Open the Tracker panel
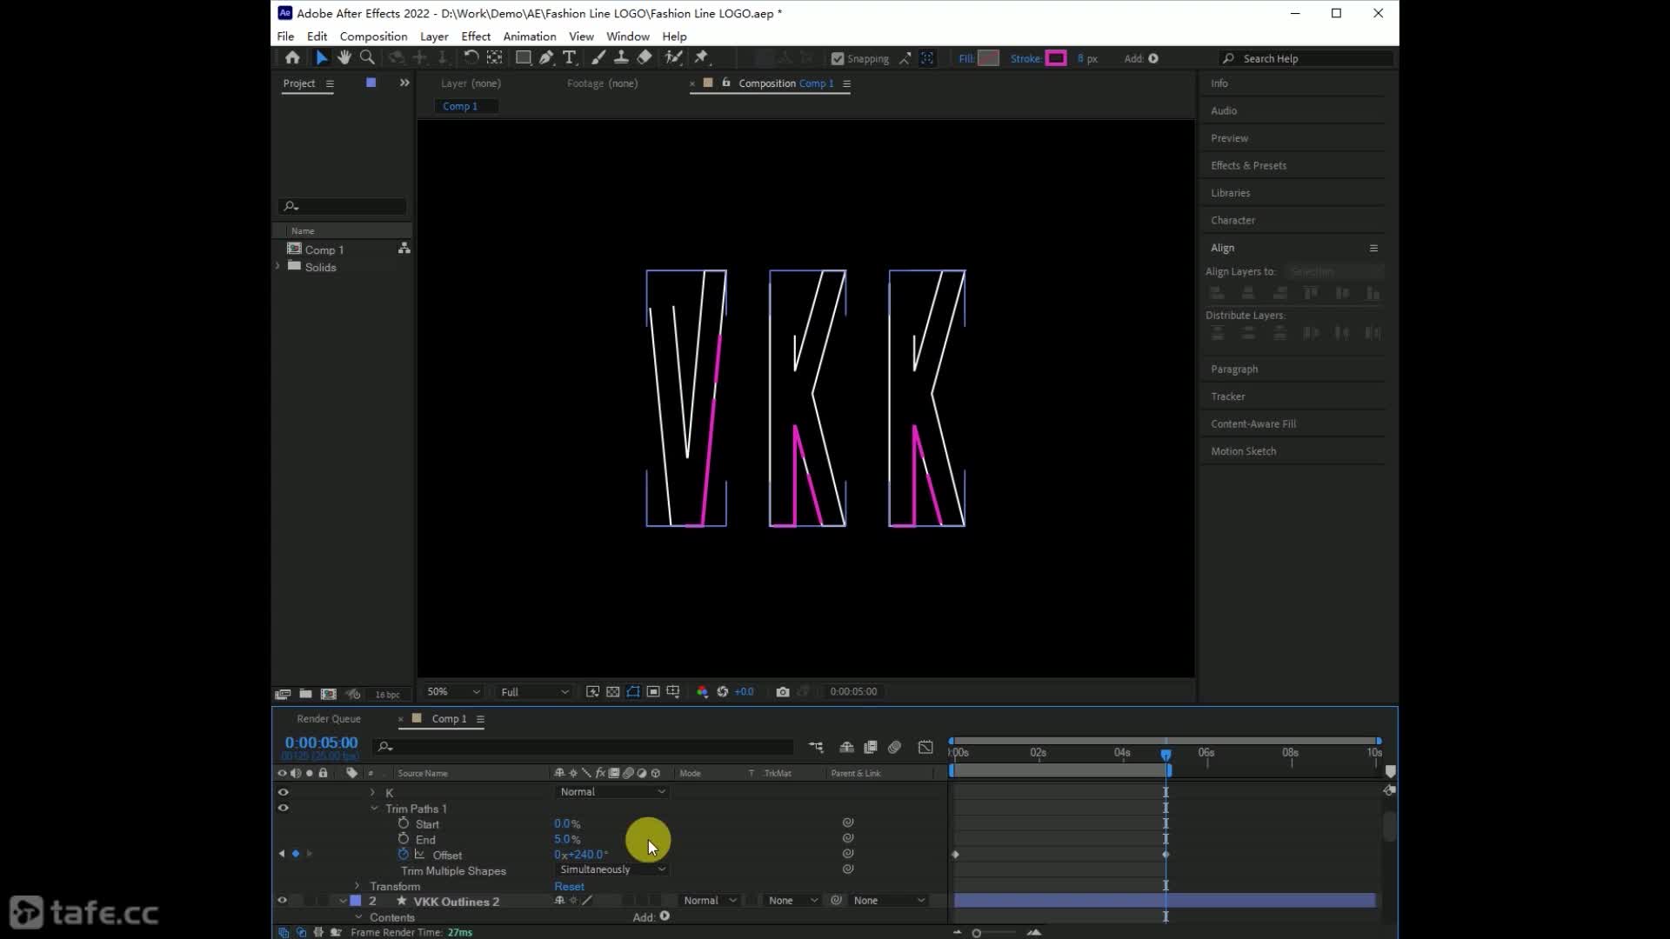The image size is (1670, 939). (1227, 396)
